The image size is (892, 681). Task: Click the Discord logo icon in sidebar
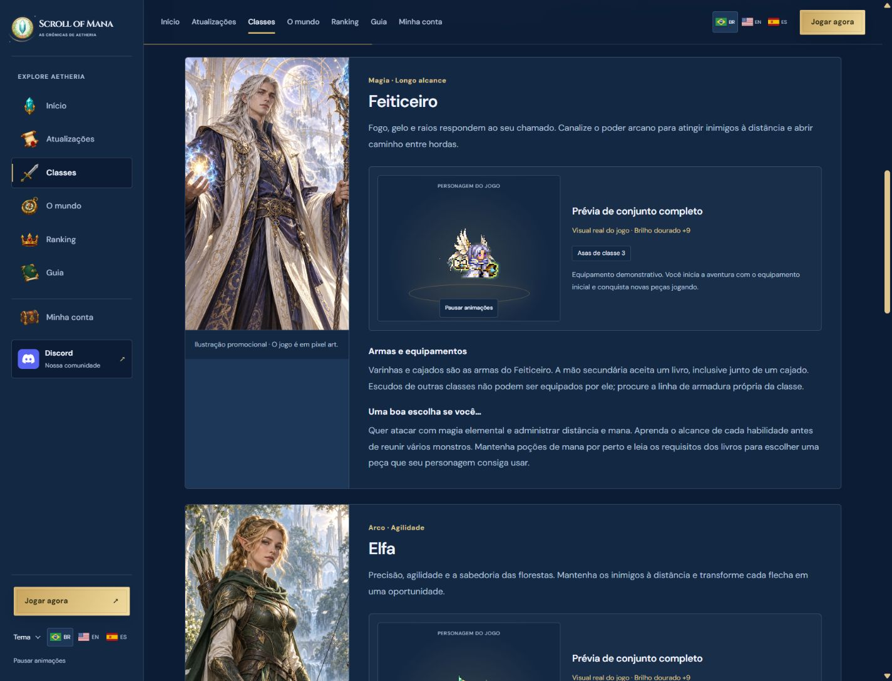point(28,359)
